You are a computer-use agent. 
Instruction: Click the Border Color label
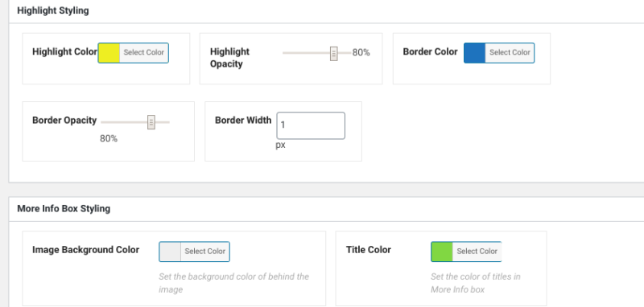430,51
